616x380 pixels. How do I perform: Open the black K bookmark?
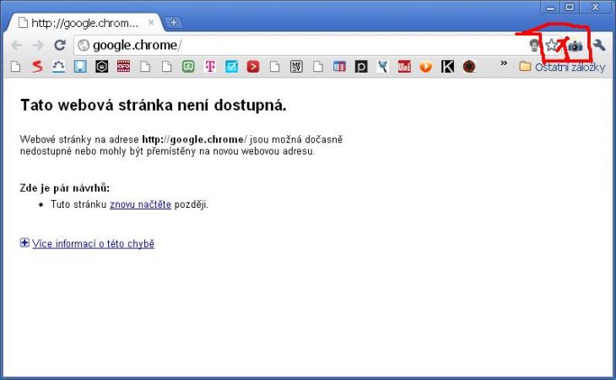tap(447, 67)
